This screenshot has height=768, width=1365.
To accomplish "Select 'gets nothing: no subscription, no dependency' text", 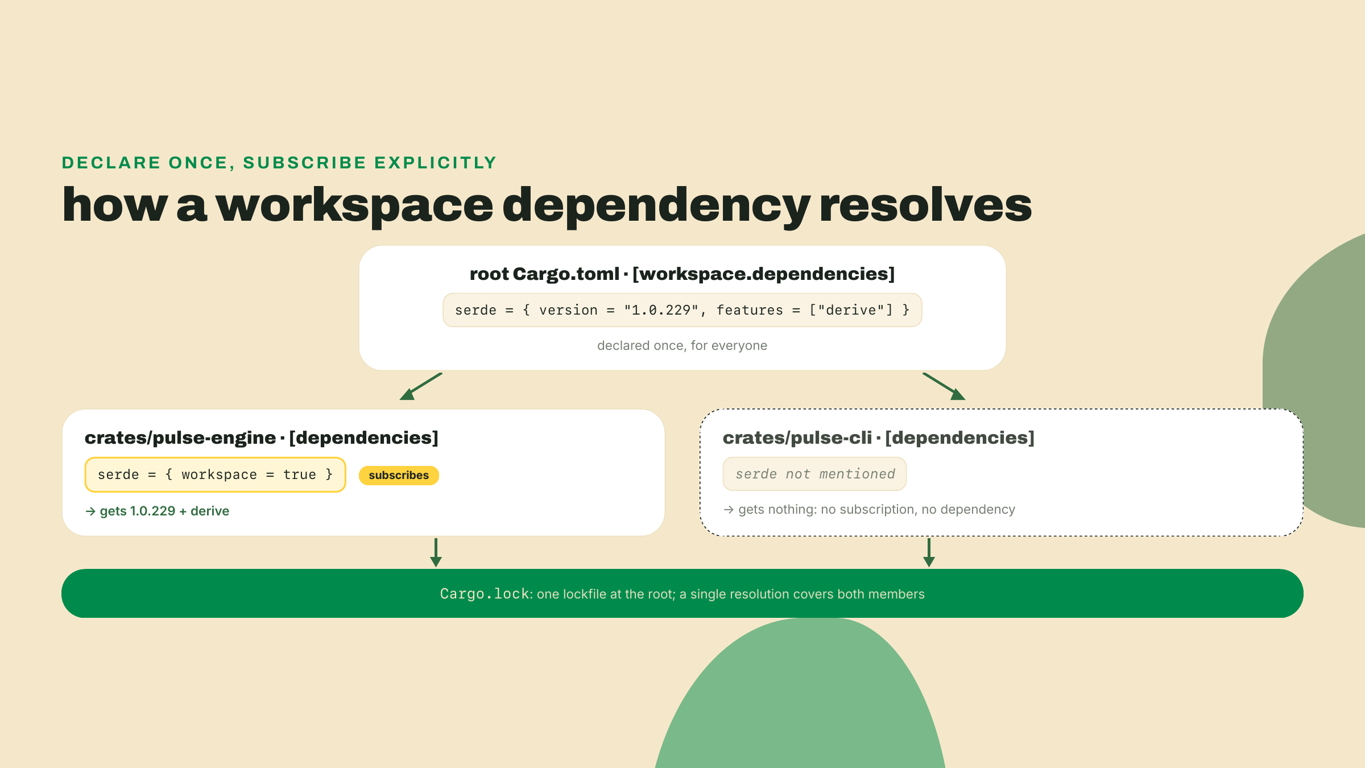I will tap(876, 509).
